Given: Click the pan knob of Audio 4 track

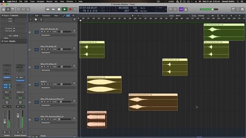Looking at the screenshot, I should (74, 83).
